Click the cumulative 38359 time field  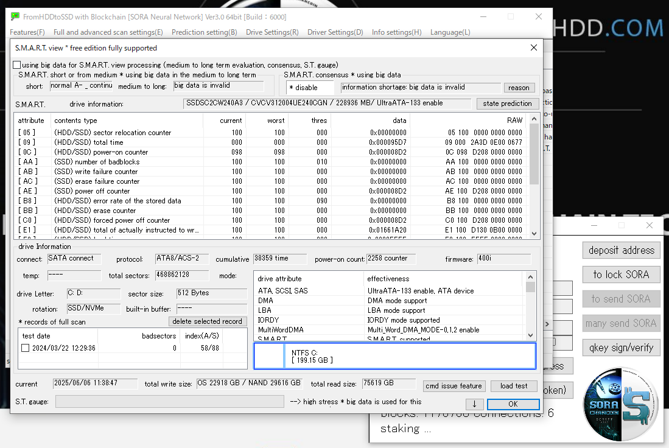click(x=280, y=259)
